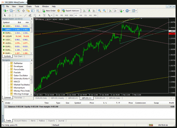Select the Text 'A' drawing tool

(40, 15)
